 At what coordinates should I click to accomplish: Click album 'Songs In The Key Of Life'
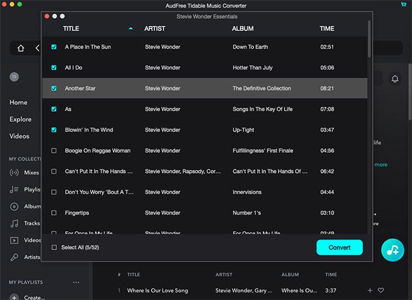(x=262, y=109)
